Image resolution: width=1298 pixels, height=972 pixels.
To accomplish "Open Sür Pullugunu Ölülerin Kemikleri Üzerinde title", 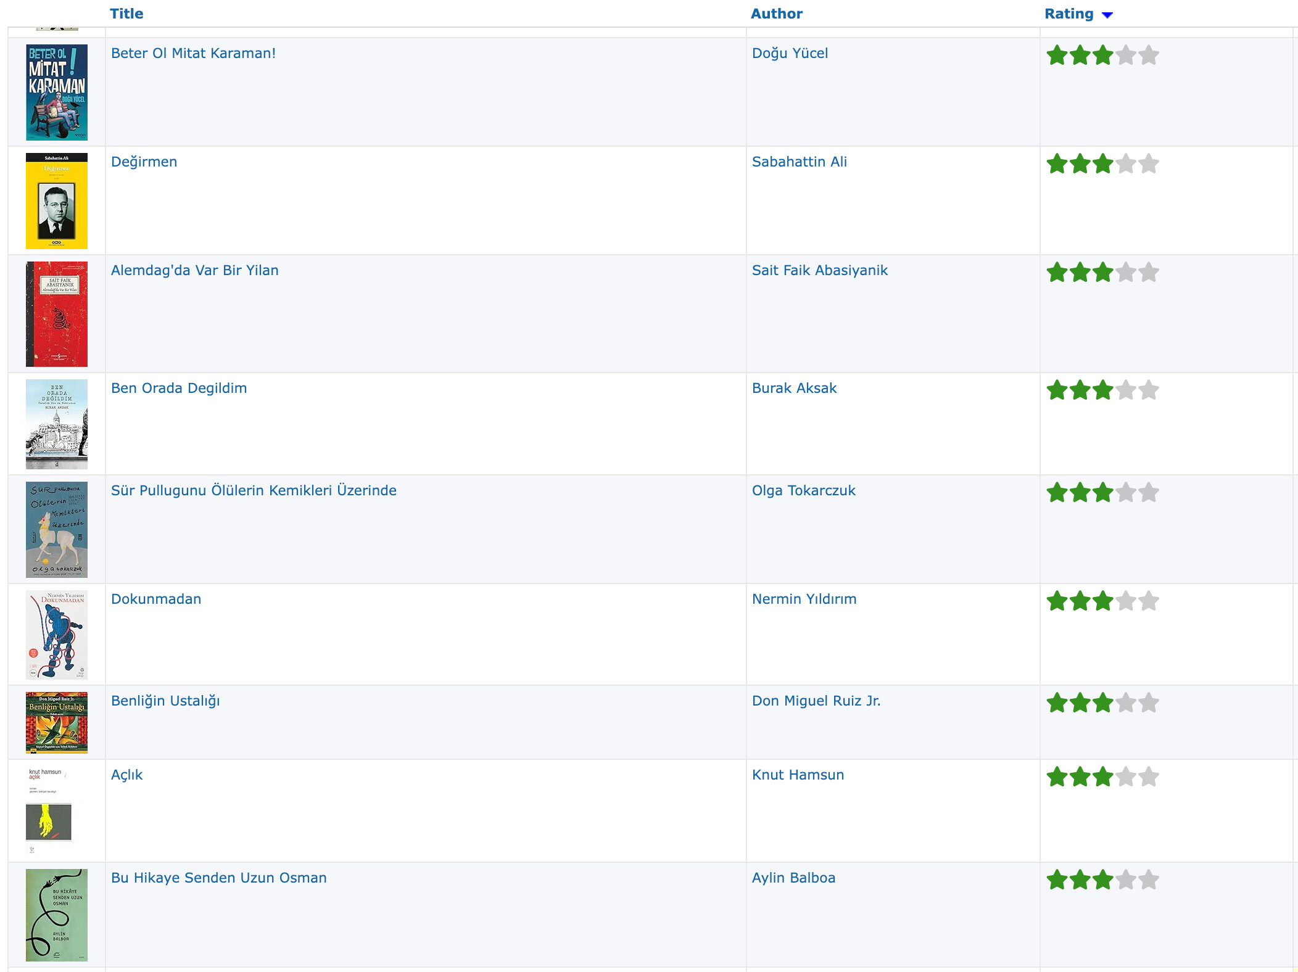I will [254, 490].
